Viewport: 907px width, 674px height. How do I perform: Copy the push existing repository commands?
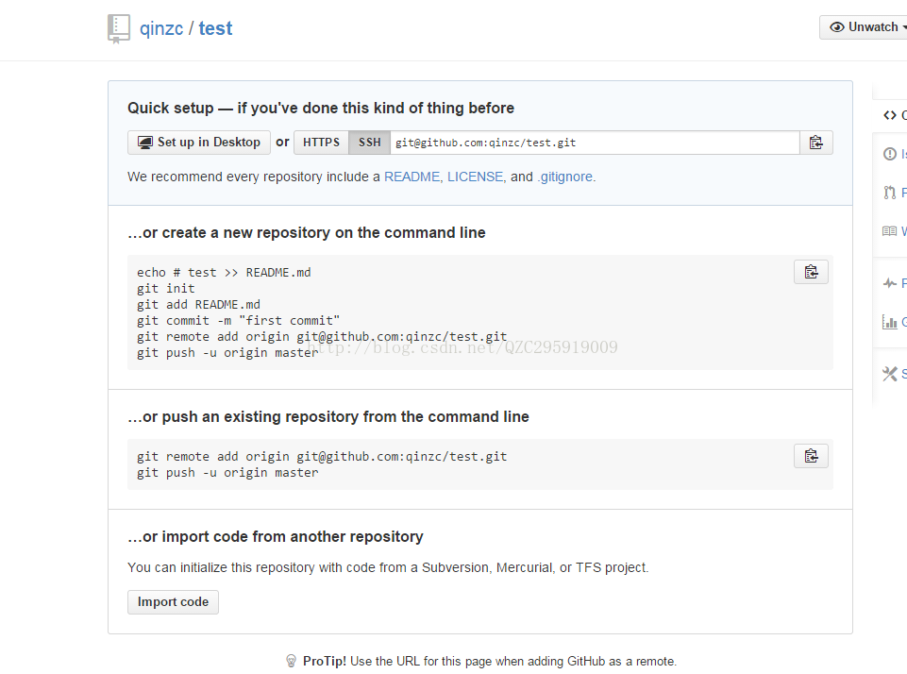811,456
